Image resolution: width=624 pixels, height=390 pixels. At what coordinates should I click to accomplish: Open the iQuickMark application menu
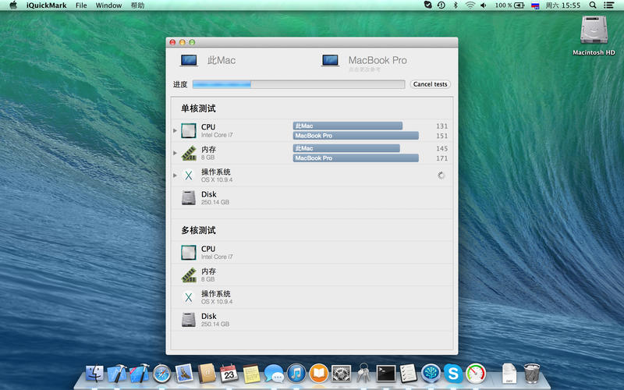tap(46, 5)
